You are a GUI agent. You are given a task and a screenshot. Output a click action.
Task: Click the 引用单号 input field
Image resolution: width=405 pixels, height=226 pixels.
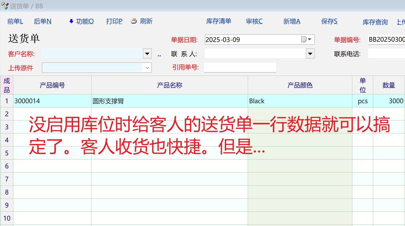(240, 68)
